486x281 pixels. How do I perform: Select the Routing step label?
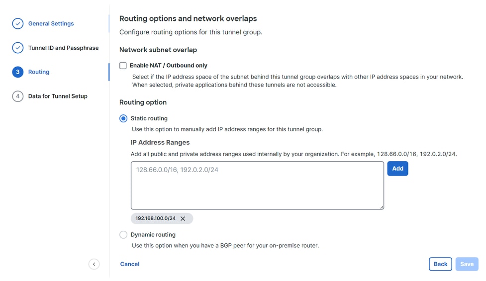[x=39, y=72]
